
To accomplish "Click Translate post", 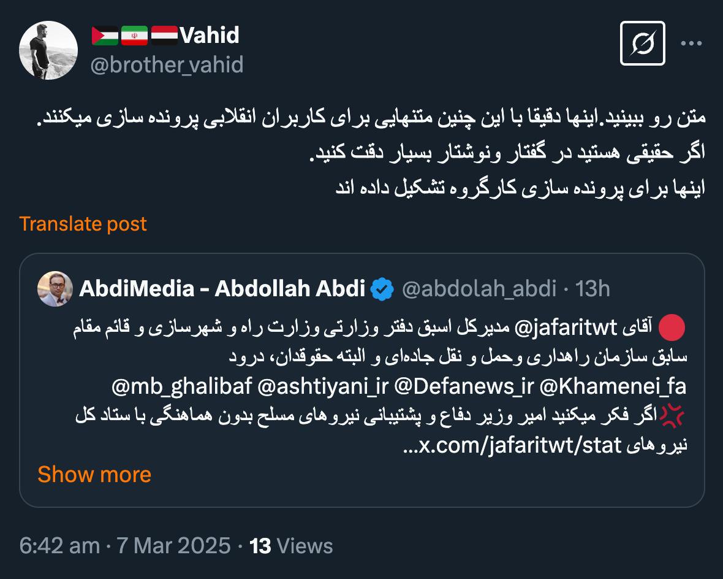I will (83, 224).
